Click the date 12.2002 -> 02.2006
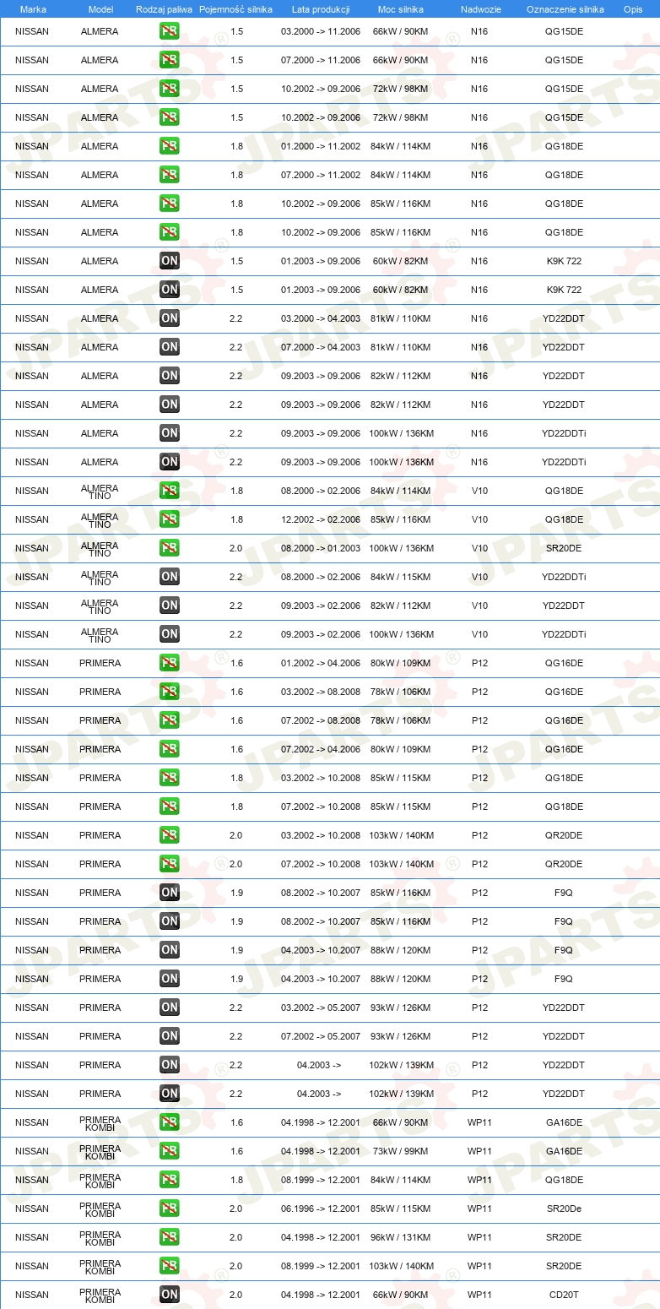 pos(321,519)
